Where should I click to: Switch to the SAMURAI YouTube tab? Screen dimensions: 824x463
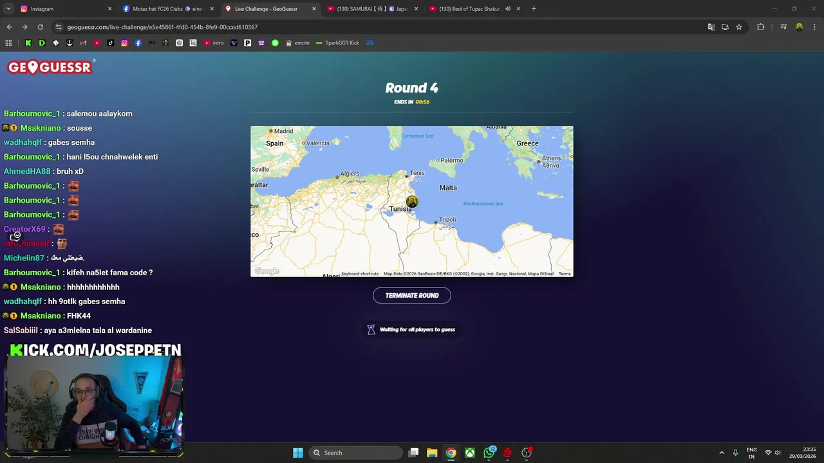(372, 9)
